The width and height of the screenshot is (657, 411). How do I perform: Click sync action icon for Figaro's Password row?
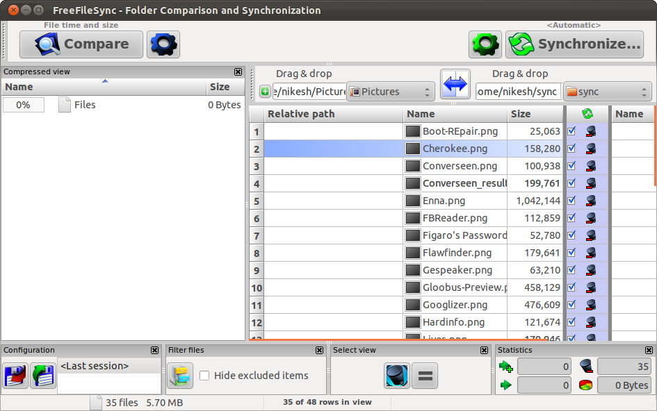coord(591,235)
